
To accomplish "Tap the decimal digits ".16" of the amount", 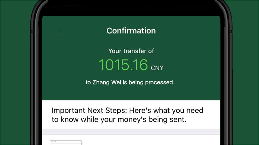I will pyautogui.click(x=139, y=65).
